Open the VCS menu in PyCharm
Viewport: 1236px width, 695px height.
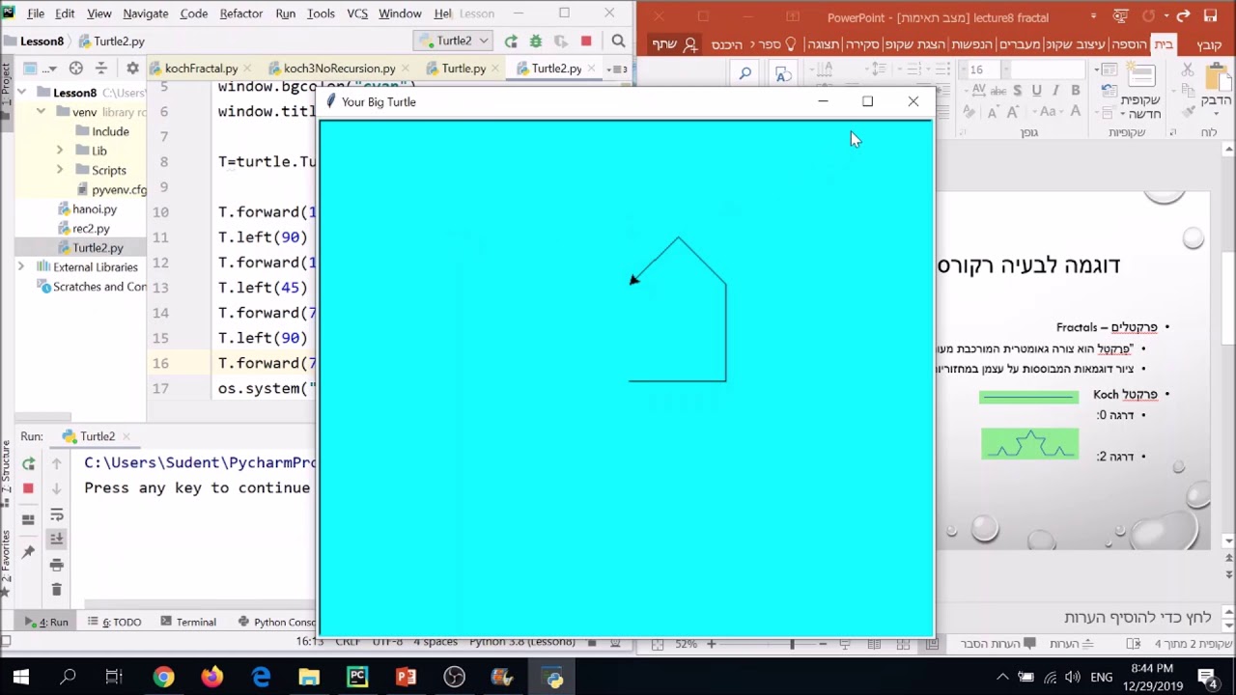pos(357,14)
